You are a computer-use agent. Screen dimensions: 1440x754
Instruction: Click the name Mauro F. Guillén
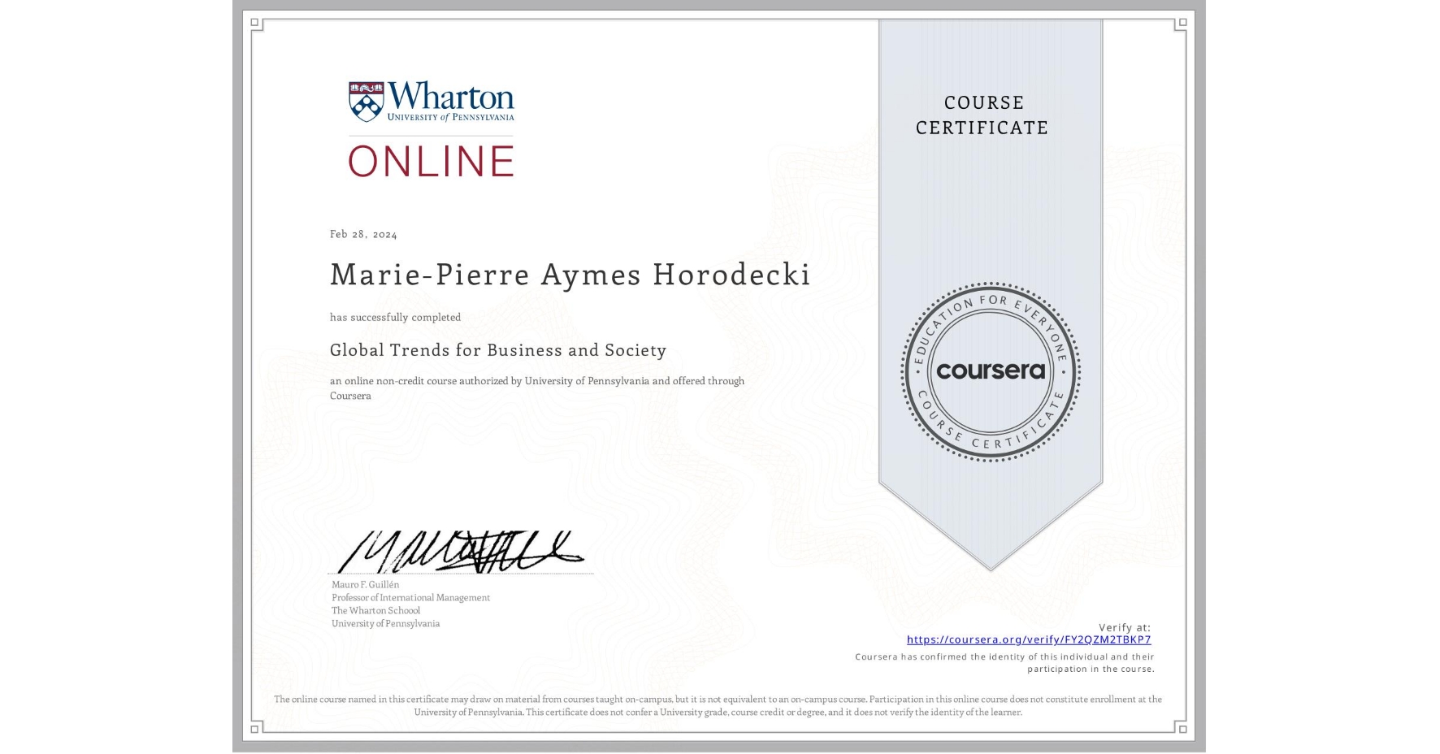pos(365,584)
